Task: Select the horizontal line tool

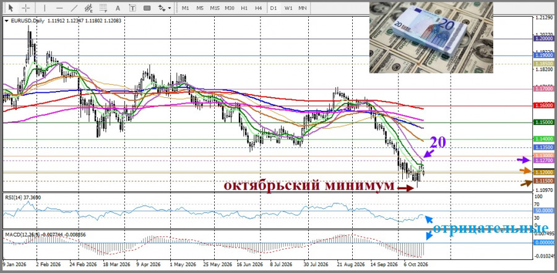Action: coord(59,7)
